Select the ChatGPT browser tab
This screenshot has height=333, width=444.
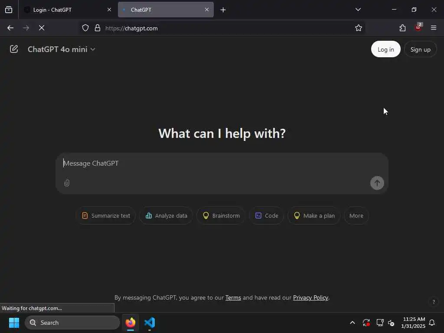point(166,10)
